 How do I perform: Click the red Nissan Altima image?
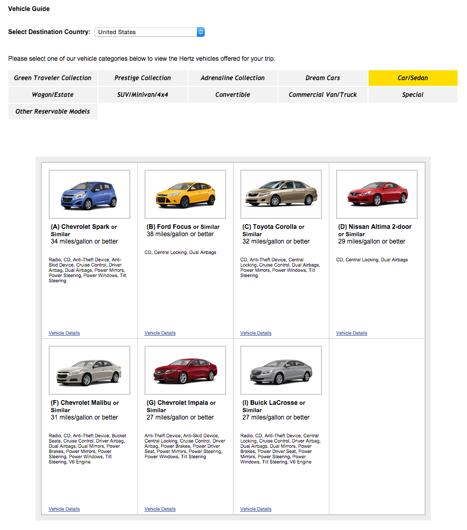(377, 194)
